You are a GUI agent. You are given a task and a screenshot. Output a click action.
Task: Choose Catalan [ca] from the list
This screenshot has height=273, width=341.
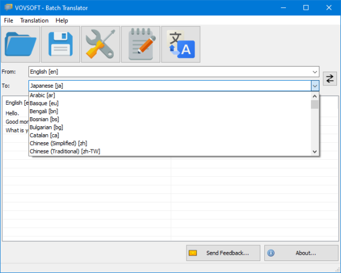170,135
